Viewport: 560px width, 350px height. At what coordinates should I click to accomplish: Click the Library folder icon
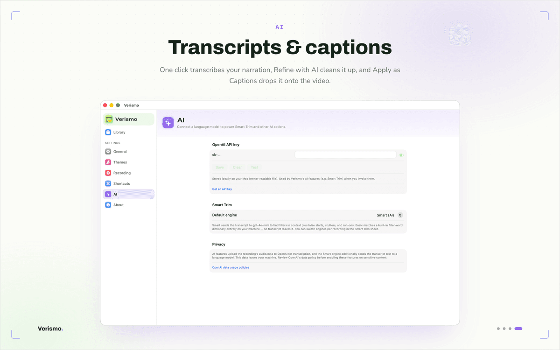pos(108,132)
